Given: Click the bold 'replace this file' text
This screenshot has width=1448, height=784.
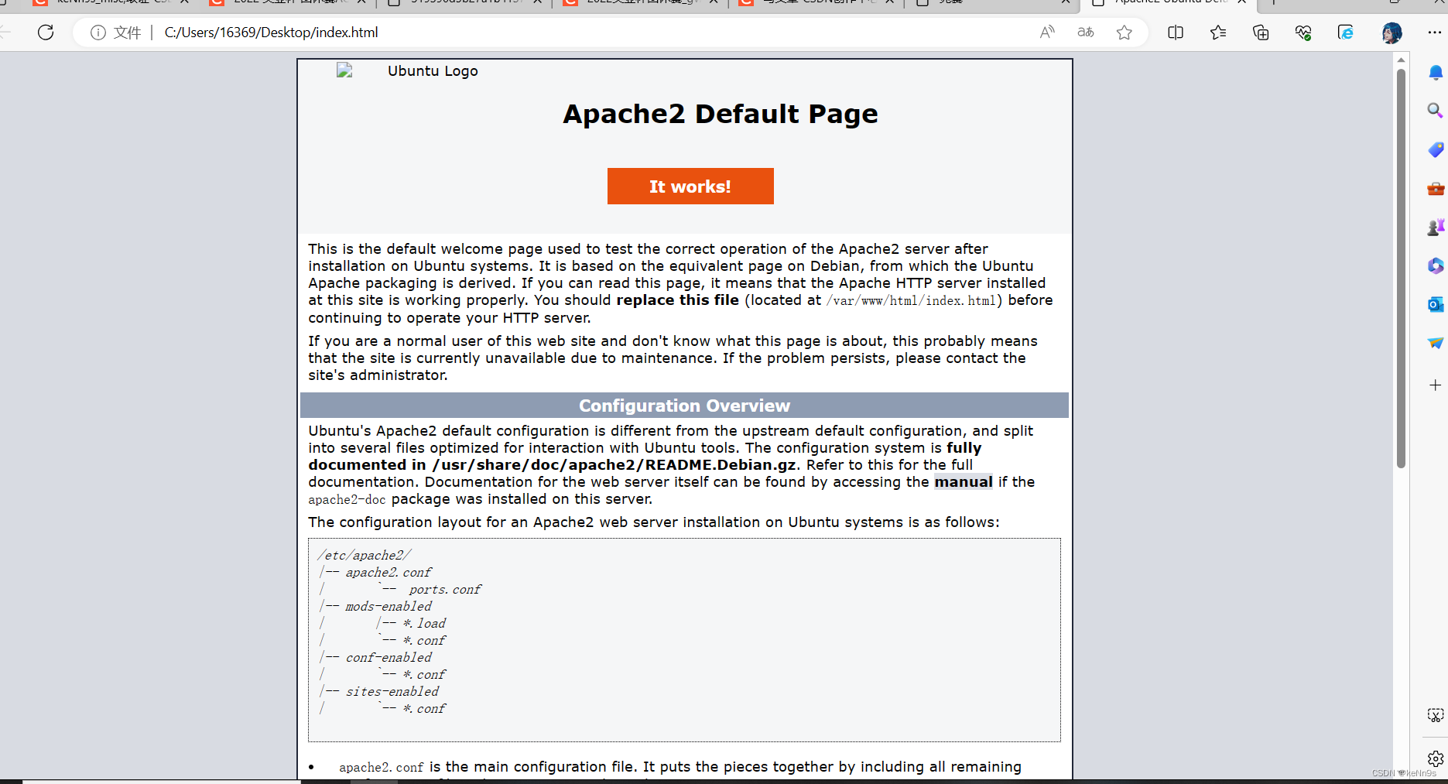Looking at the screenshot, I should [677, 300].
